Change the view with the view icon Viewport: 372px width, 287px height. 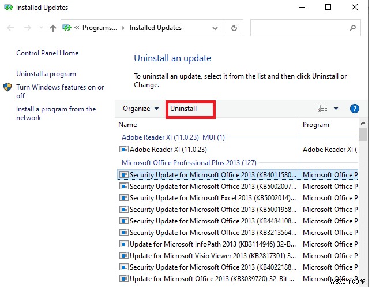tap(322, 109)
